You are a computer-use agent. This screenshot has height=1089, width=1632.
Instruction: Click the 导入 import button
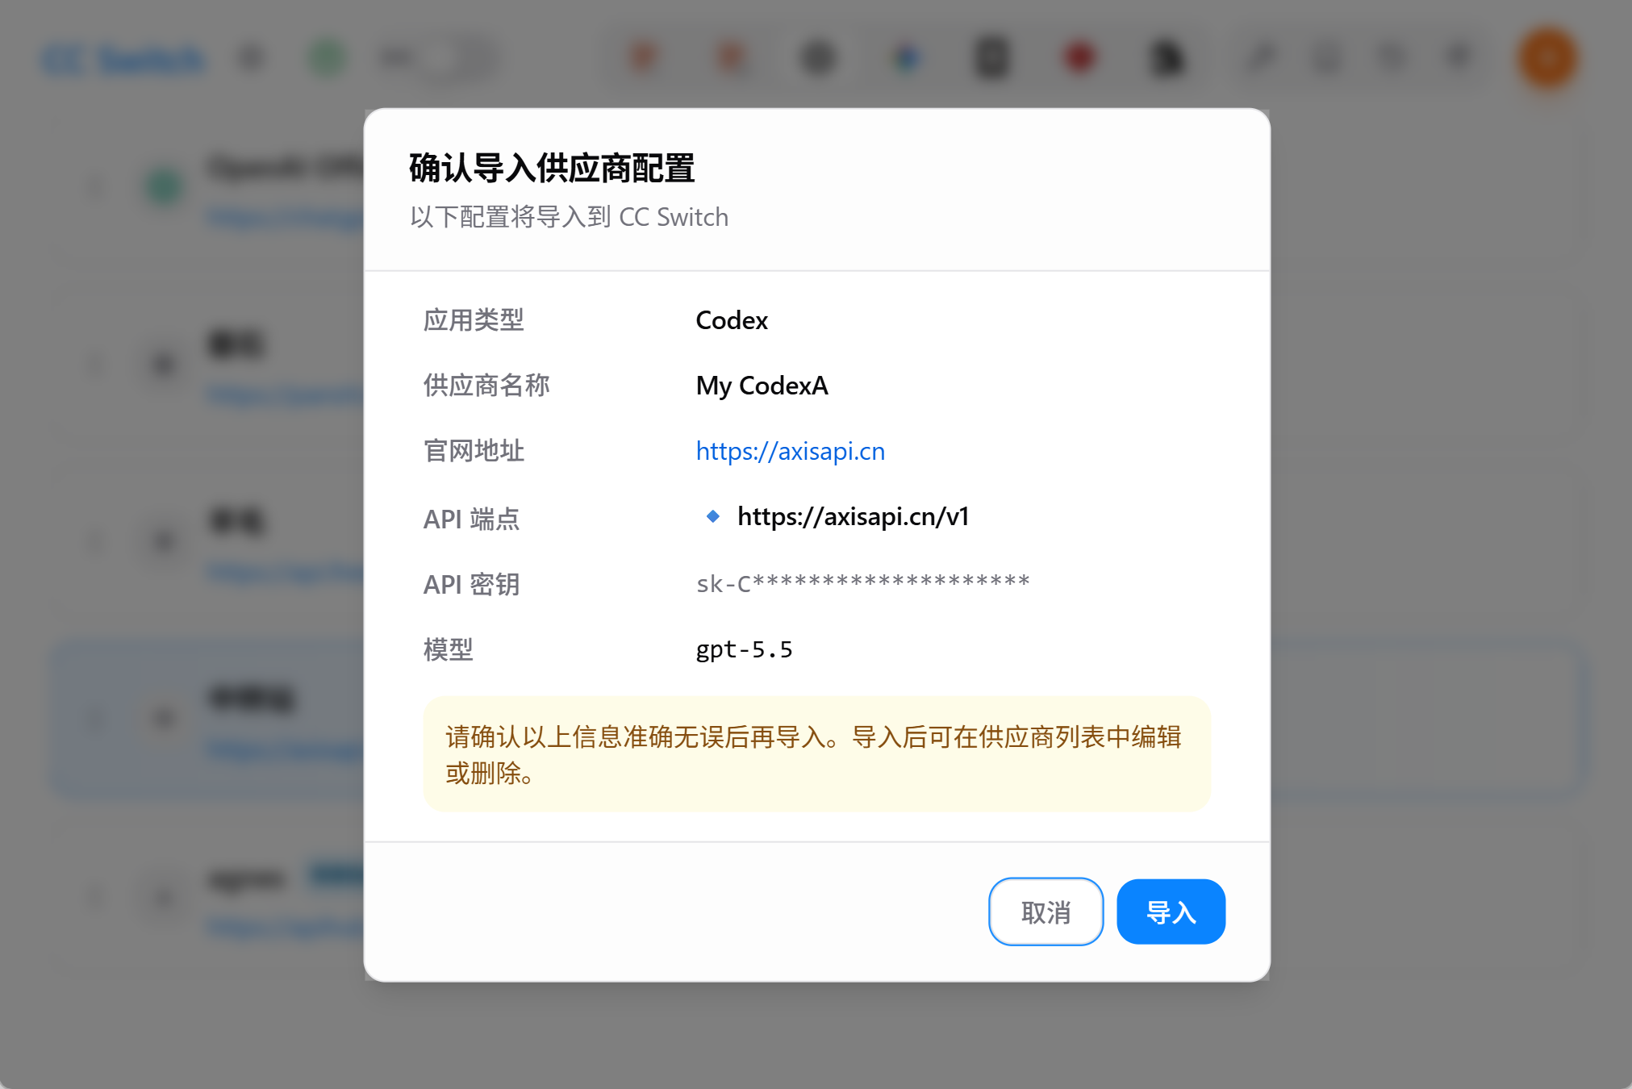coord(1171,912)
